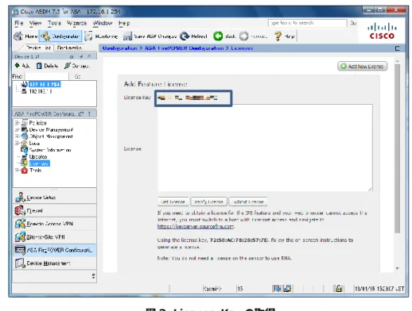Click the first status bar save icon
412x311 pixels.
[277, 289]
